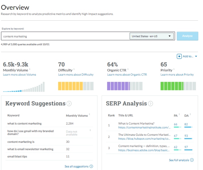Click the plus icon beside Add to

pos(179,56)
